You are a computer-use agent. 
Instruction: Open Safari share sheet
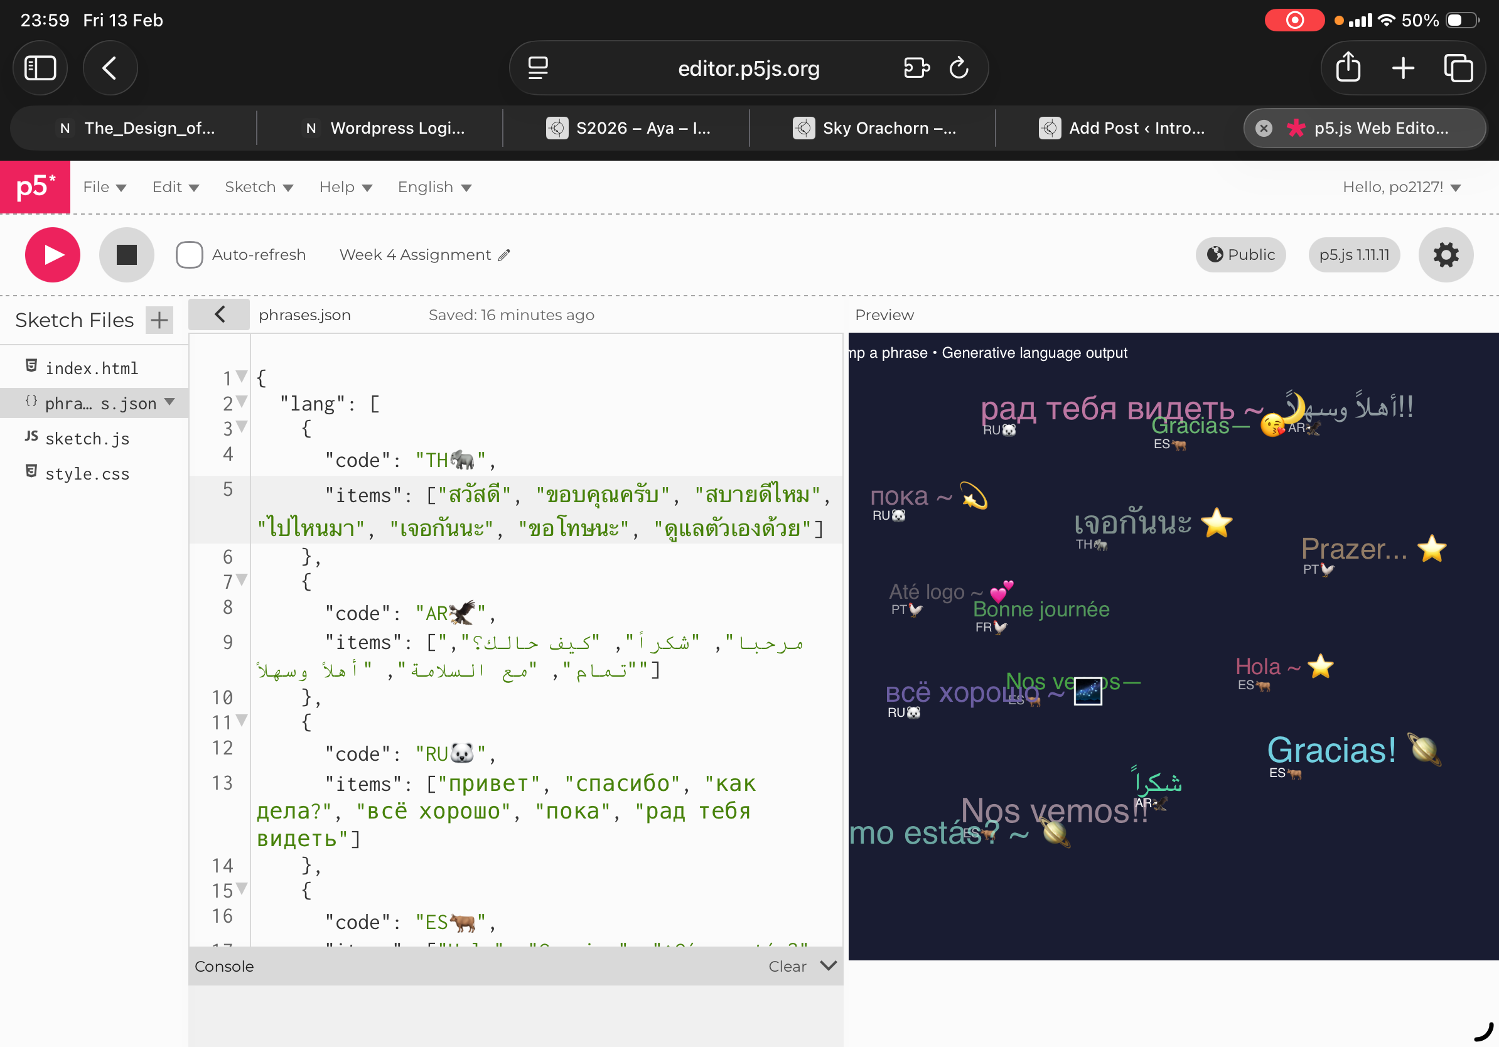click(x=1348, y=68)
